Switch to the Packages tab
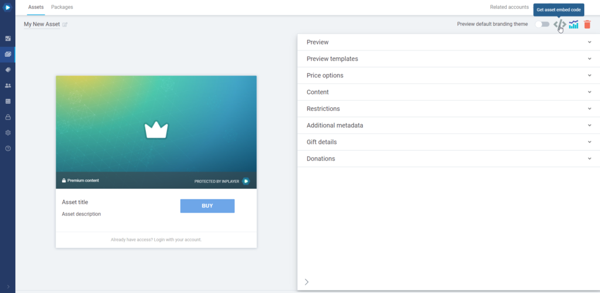 point(62,7)
